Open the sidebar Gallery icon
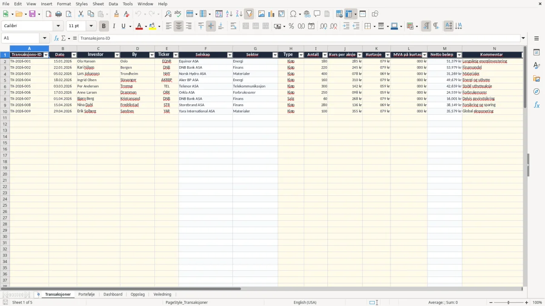Image resolution: width=545 pixels, height=306 pixels. coord(536,79)
